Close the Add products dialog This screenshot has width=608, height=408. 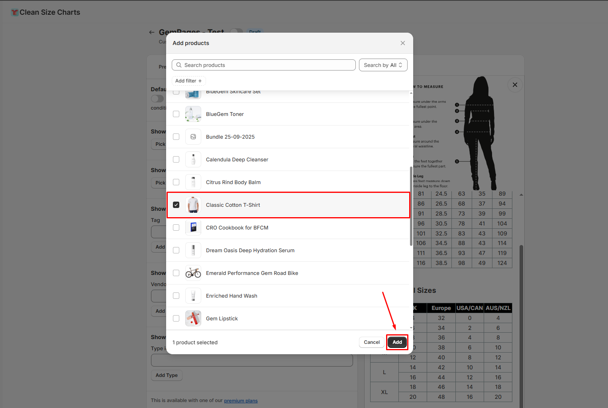click(x=402, y=43)
